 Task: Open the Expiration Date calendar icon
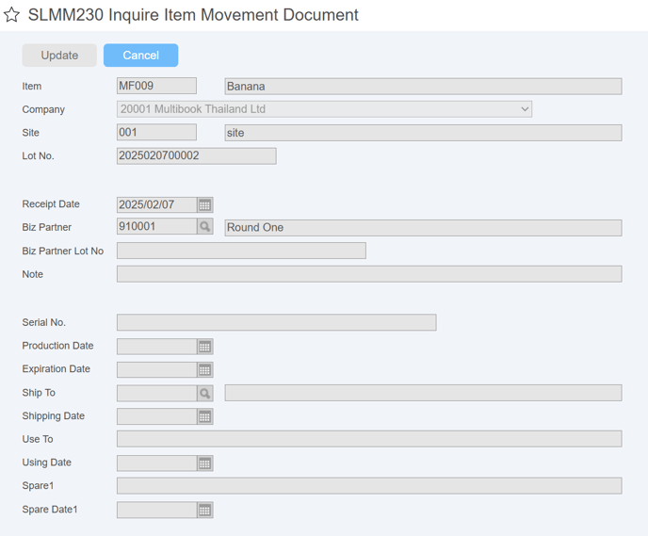pos(205,370)
